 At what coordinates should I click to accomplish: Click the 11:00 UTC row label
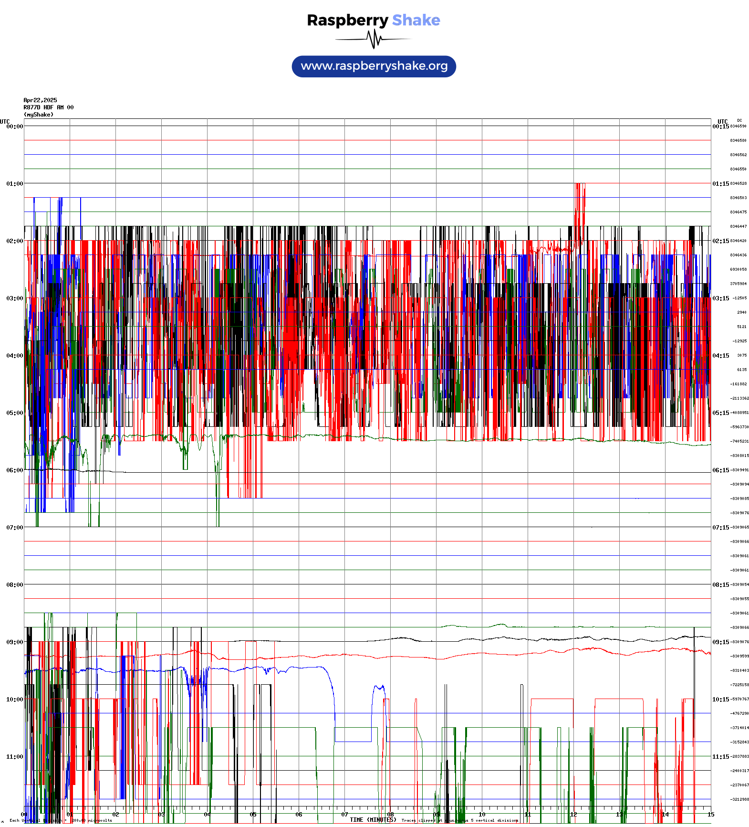14,757
